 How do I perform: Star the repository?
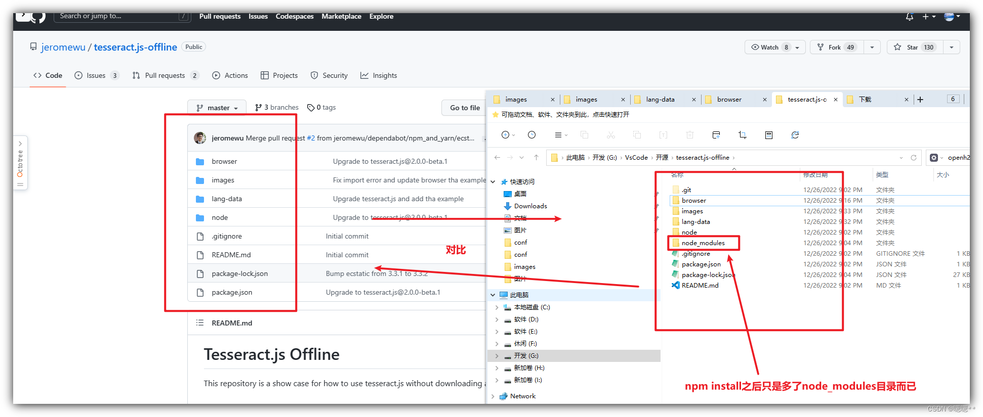(915, 47)
